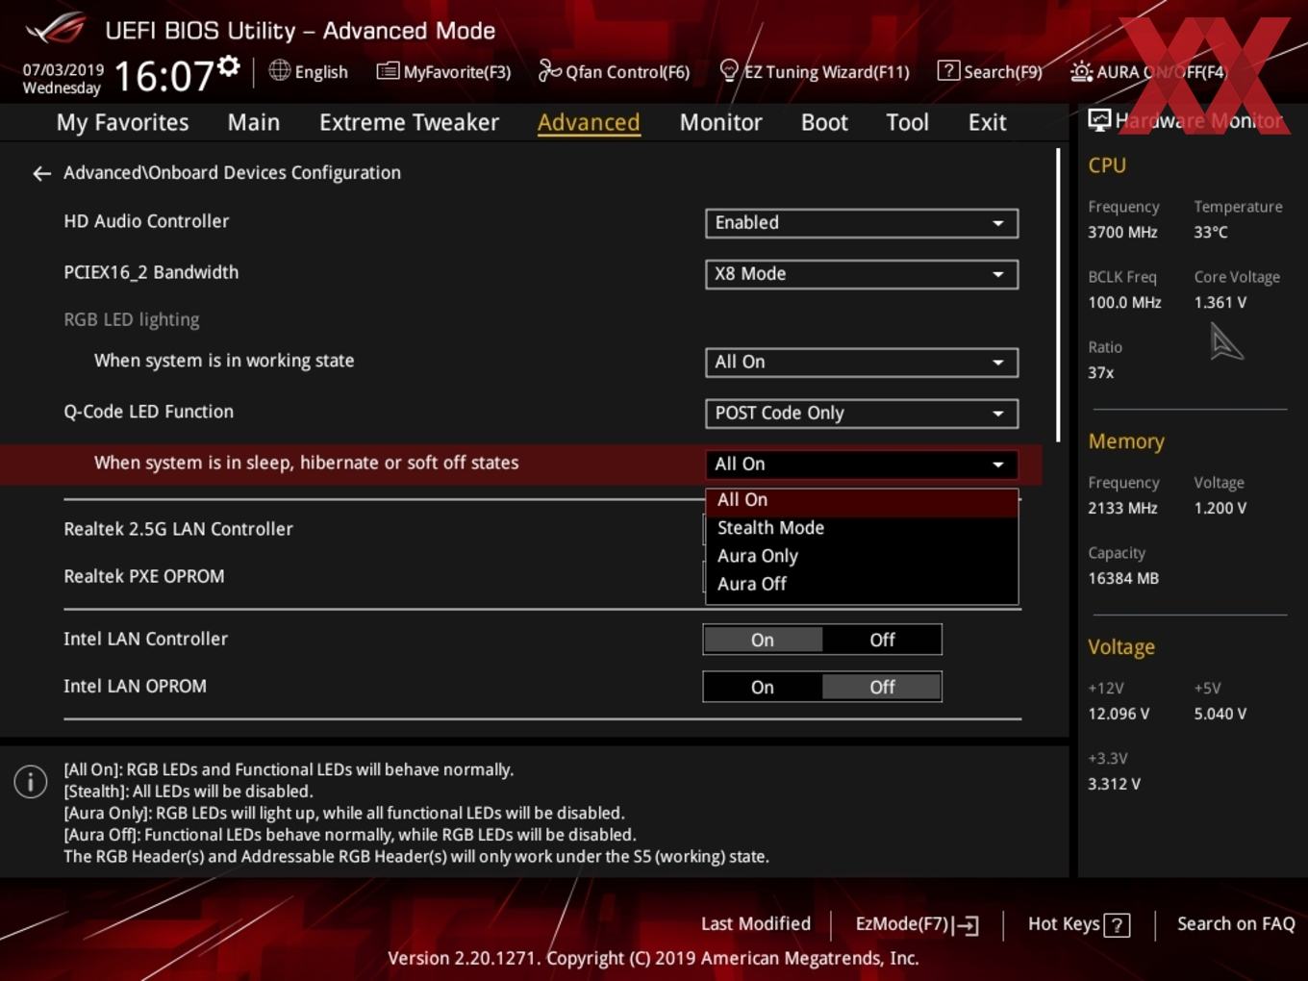This screenshot has height=981, width=1308.
Task: Open the Q-Code LED Function dropdown
Action: [x=862, y=414]
